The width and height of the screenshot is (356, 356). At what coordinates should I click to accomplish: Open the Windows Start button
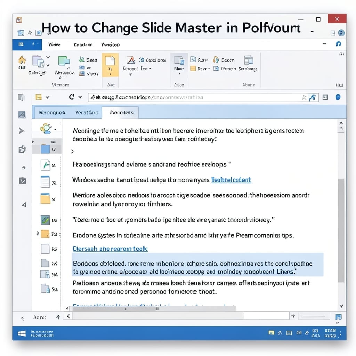[22, 333]
